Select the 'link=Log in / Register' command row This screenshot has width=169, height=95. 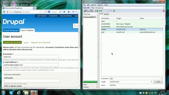tap(132, 24)
